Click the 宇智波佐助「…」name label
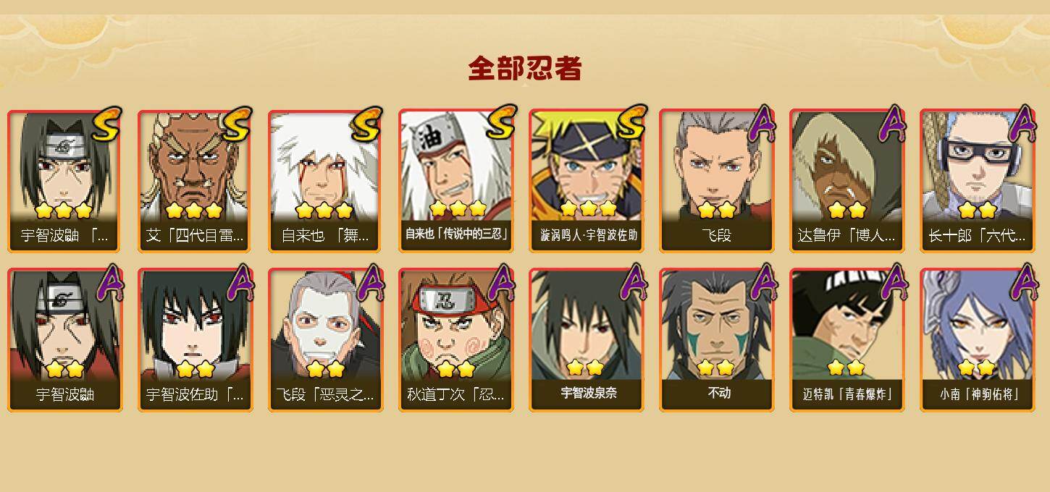 tap(196, 394)
